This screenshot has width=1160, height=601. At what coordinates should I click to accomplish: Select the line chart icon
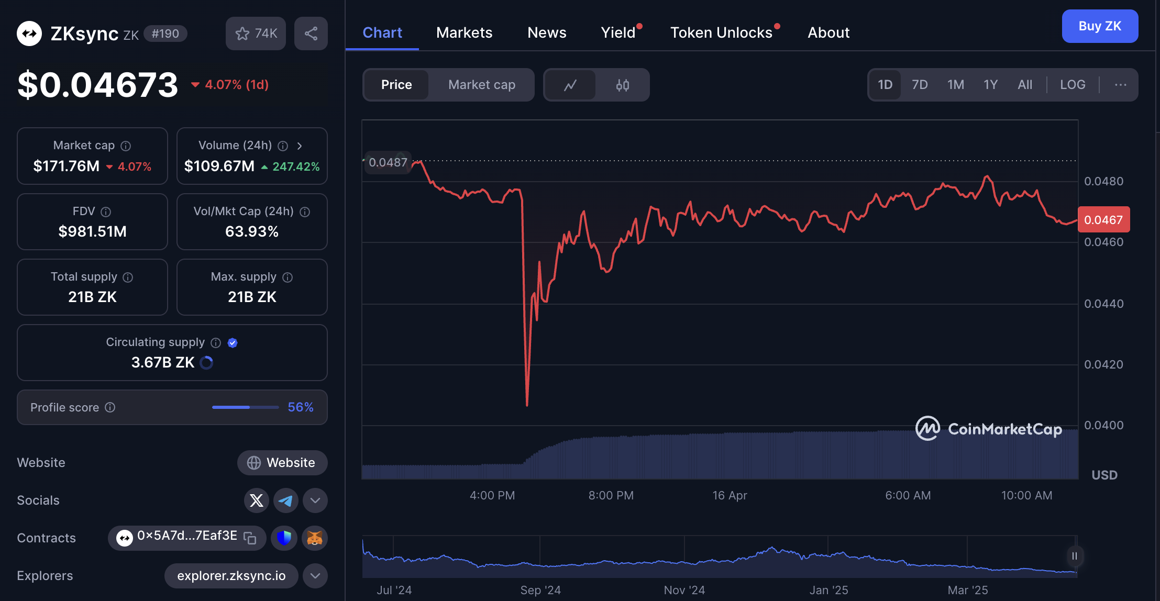click(570, 85)
